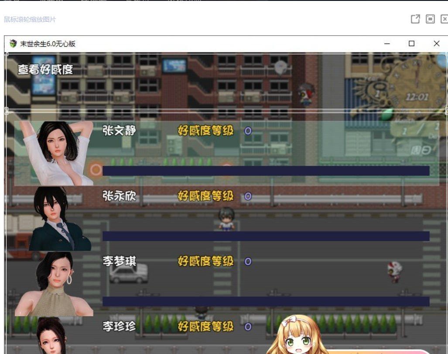Maximize the 末世余生6.0无心版 window

click(411, 44)
